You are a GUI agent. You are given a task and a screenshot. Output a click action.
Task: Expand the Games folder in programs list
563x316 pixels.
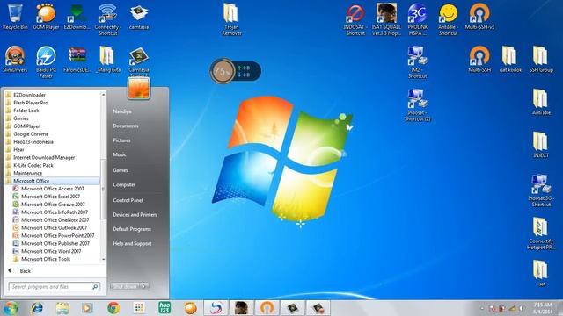click(x=52, y=118)
